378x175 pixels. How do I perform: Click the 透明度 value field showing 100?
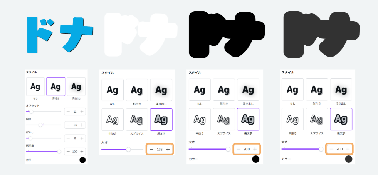point(75,152)
